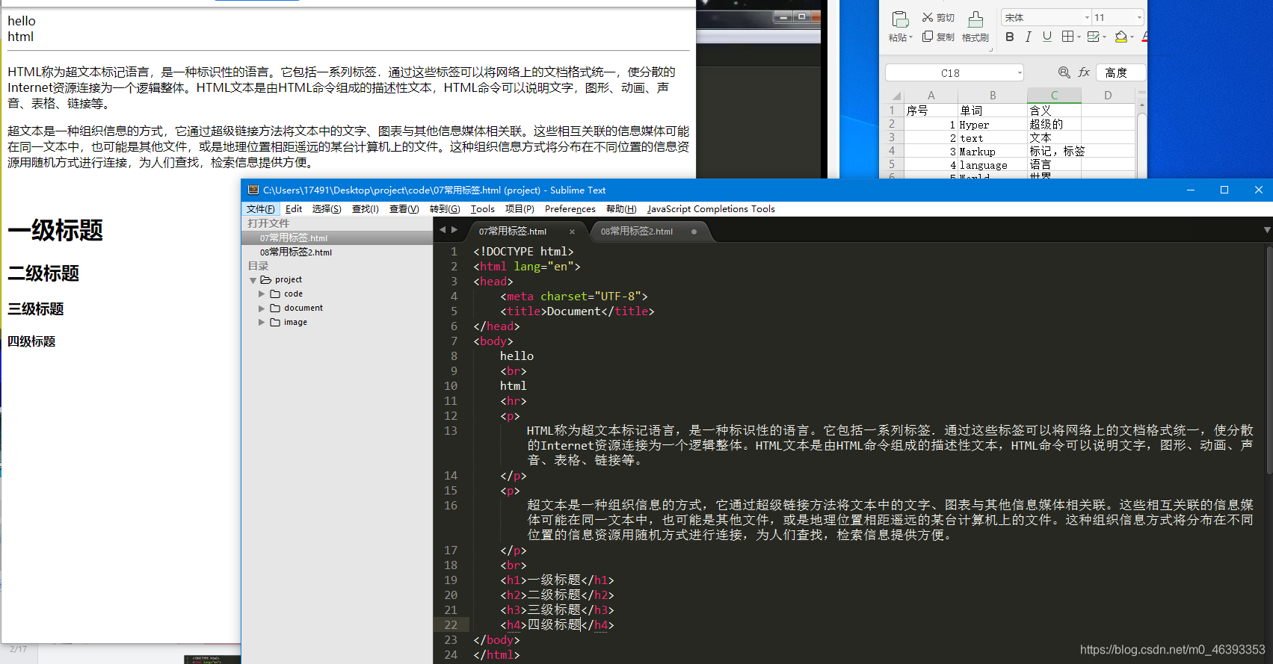This screenshot has width=1273, height=664.
Task: Click the cell style icon beside borders
Action: (1093, 37)
